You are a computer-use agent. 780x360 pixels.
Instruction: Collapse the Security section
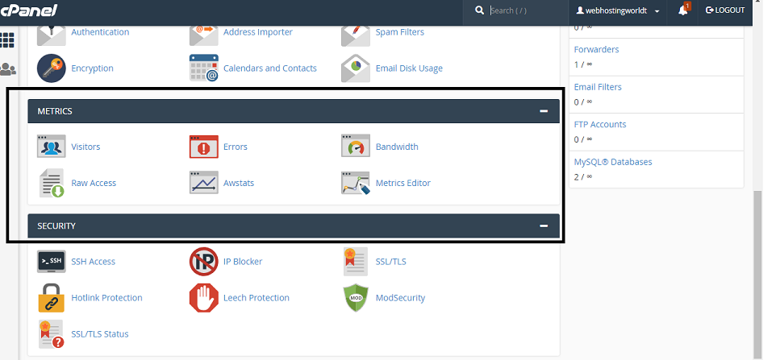coord(544,226)
